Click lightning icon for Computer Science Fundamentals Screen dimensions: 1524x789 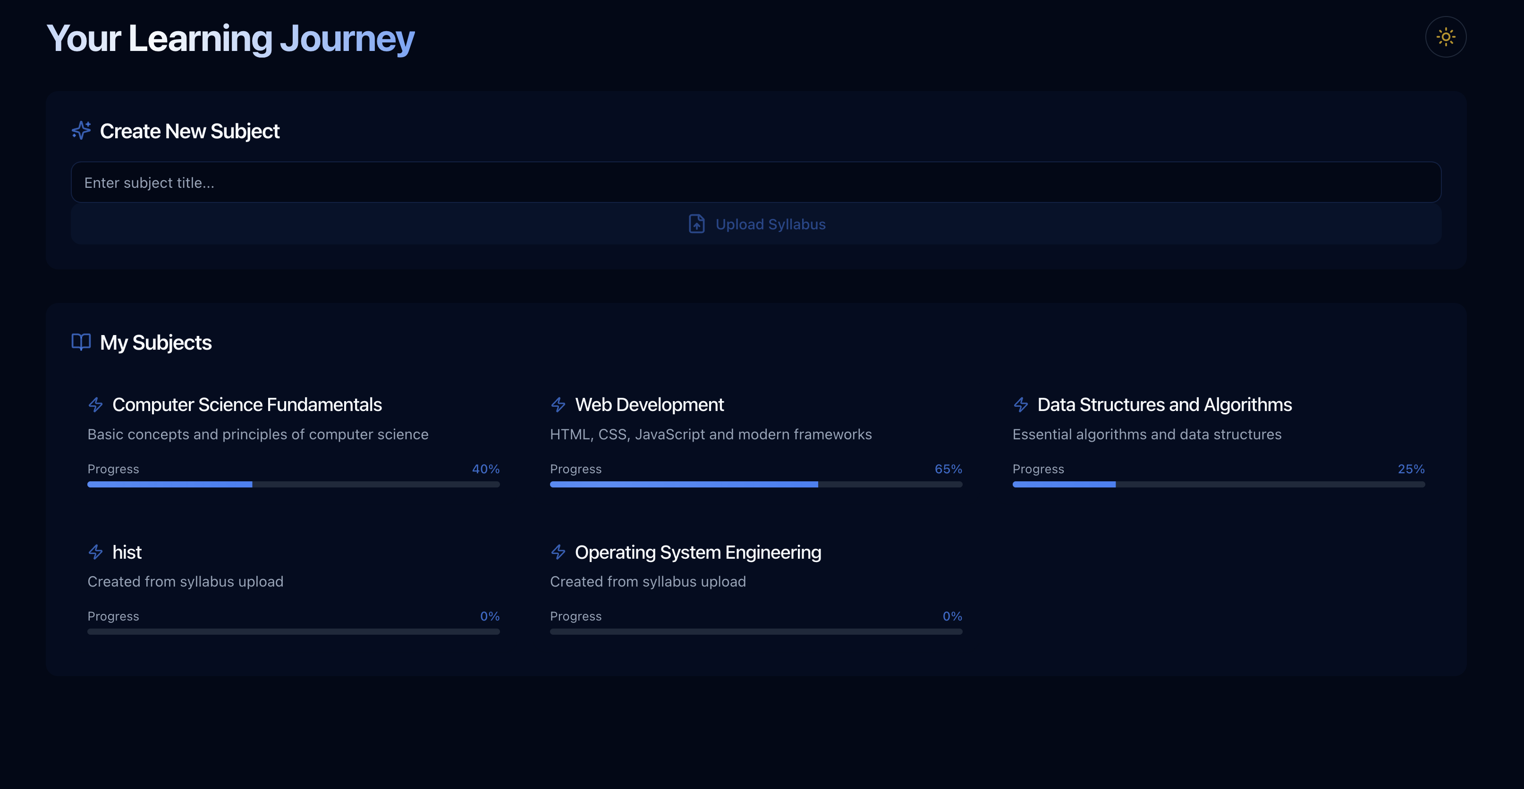(96, 404)
